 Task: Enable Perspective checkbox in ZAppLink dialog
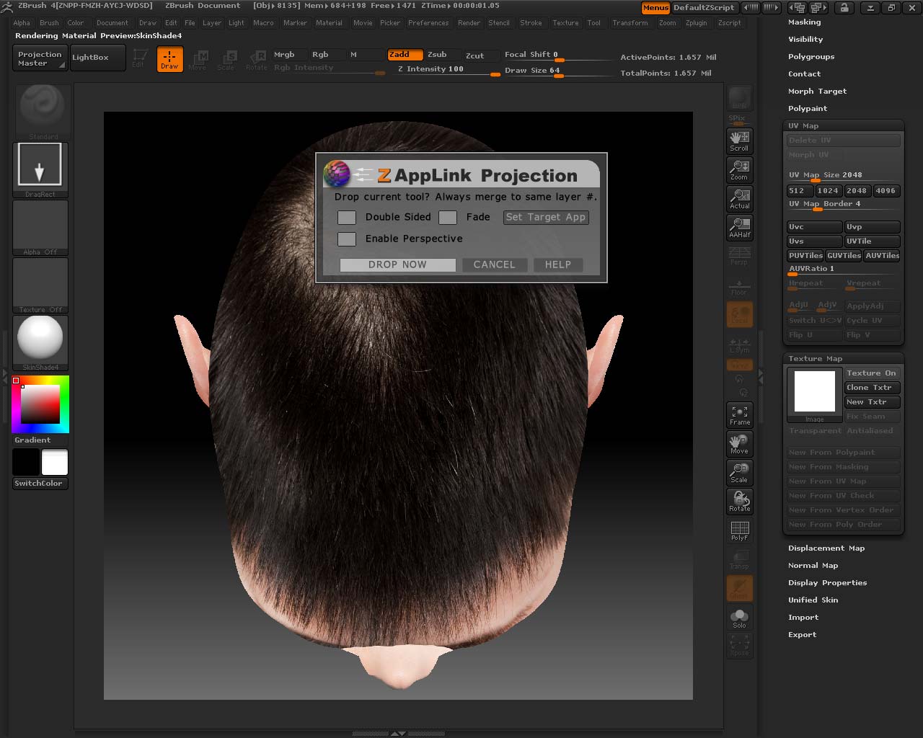[x=347, y=239]
